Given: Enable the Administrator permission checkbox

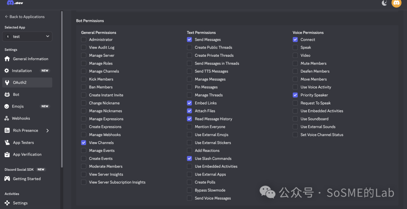Looking at the screenshot, I should coord(84,39).
